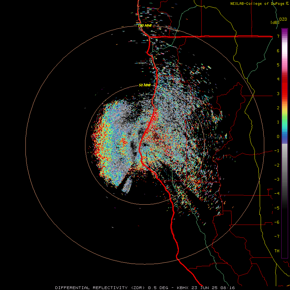Click the 0 value on color scale
This screenshot has height=290, width=290.
point(278,137)
